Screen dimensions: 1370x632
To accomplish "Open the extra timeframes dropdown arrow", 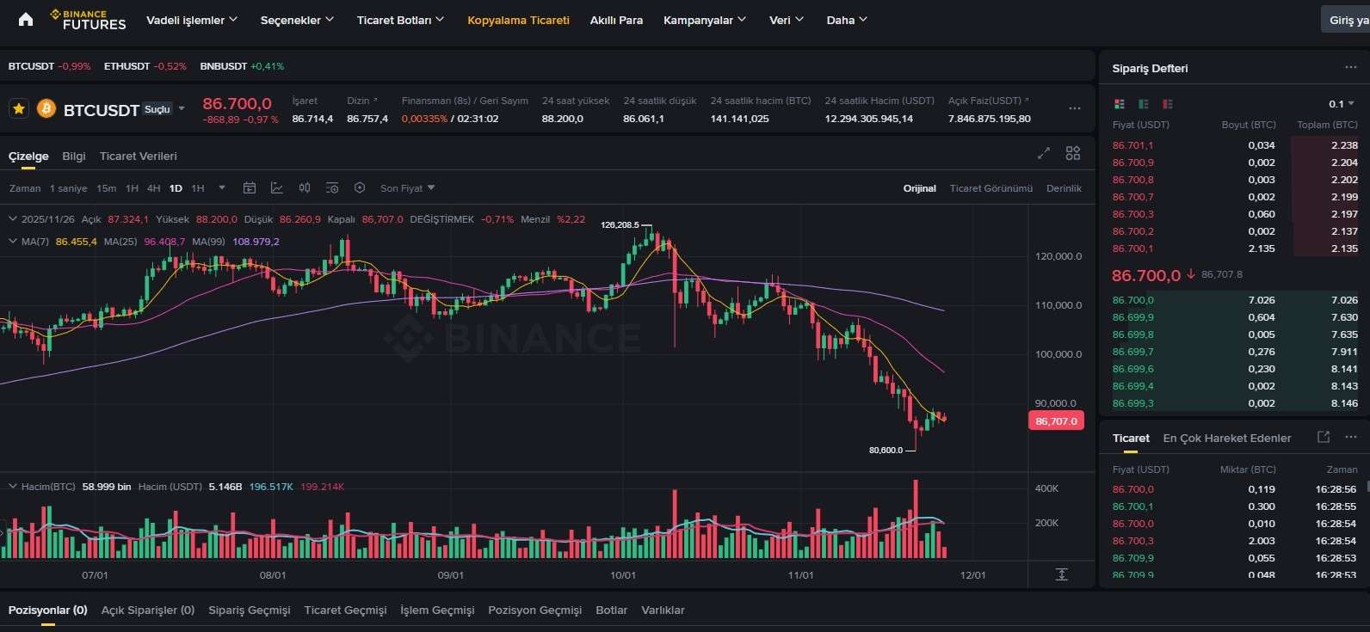I will (222, 187).
